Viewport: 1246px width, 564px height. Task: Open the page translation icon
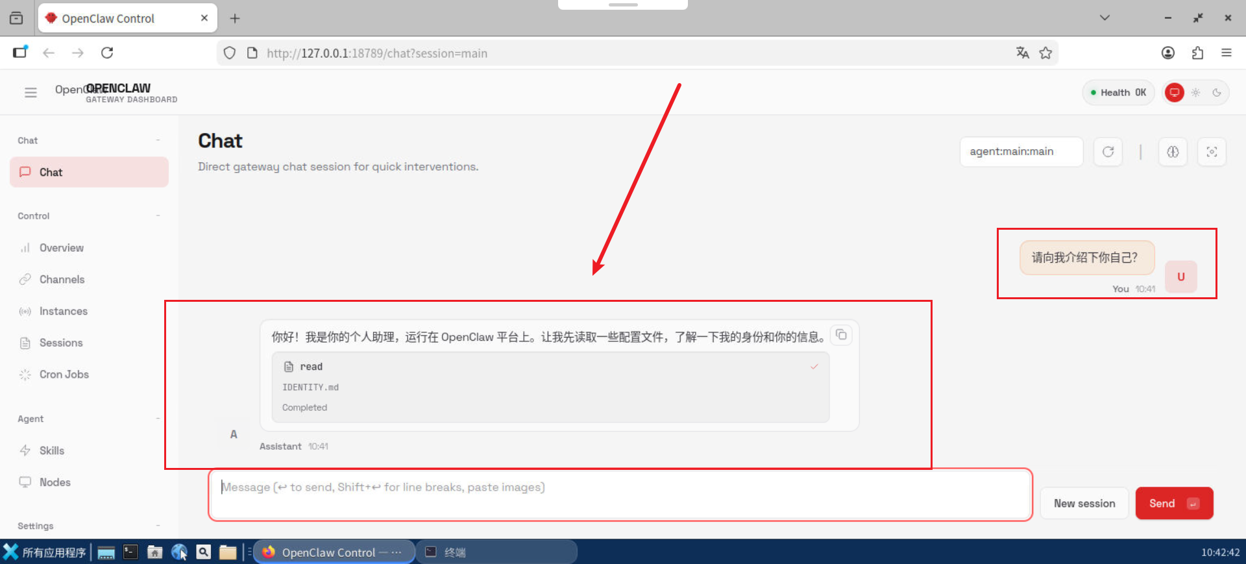pos(1023,53)
